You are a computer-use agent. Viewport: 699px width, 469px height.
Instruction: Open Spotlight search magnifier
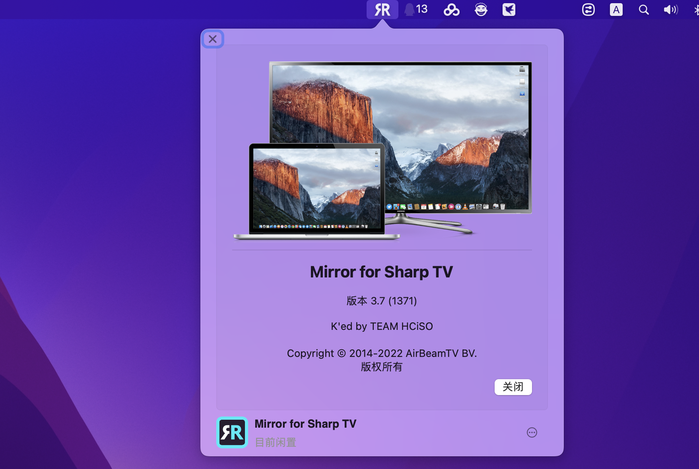643,10
